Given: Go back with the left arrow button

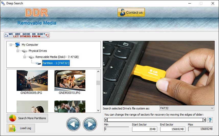Looking at the screenshot, I should pos(73,124).
